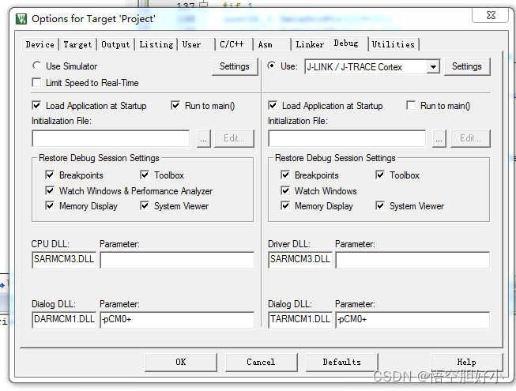Toggle J-LINK Watch Windows checkbox
Screen dimensions: 516x391
click(x=285, y=190)
